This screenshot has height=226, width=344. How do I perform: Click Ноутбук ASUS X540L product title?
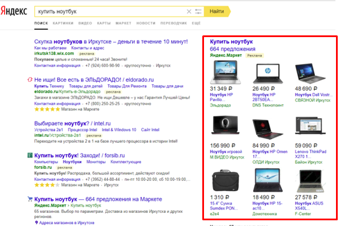[309, 206]
